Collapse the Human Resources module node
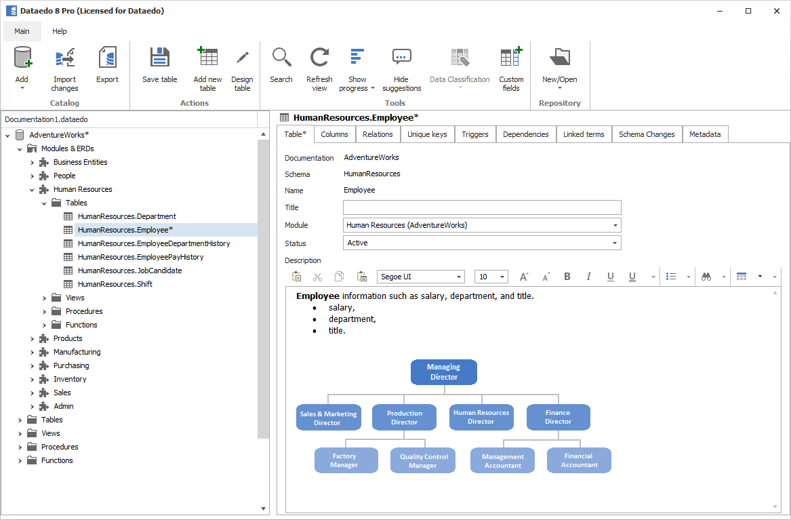Image resolution: width=791 pixels, height=520 pixels. [x=32, y=190]
